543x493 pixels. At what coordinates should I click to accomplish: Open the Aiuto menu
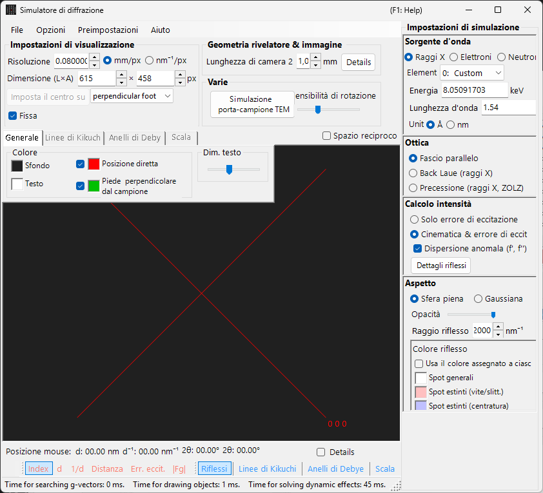161,30
